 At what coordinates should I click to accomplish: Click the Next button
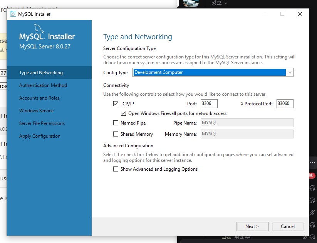pos(253,226)
